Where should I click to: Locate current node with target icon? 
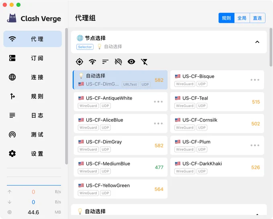79,62
